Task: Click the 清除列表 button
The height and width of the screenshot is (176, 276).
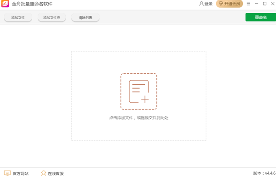Action: click(x=86, y=17)
